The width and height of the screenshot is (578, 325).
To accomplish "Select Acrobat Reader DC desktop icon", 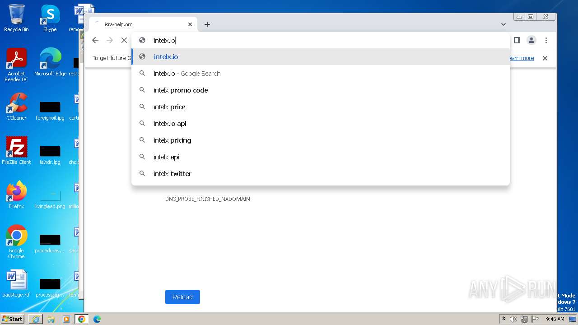I will pyautogui.click(x=16, y=65).
